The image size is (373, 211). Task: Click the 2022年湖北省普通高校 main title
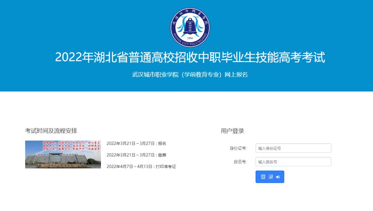coord(190,58)
